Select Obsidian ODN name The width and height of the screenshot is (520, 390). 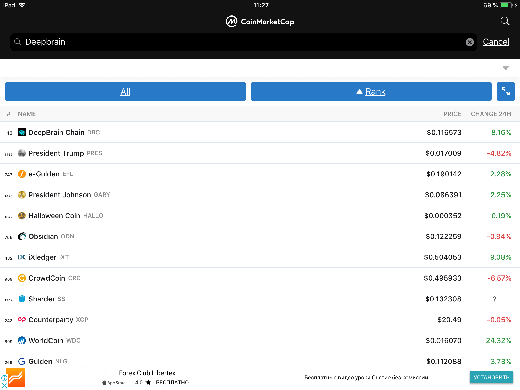51,236
